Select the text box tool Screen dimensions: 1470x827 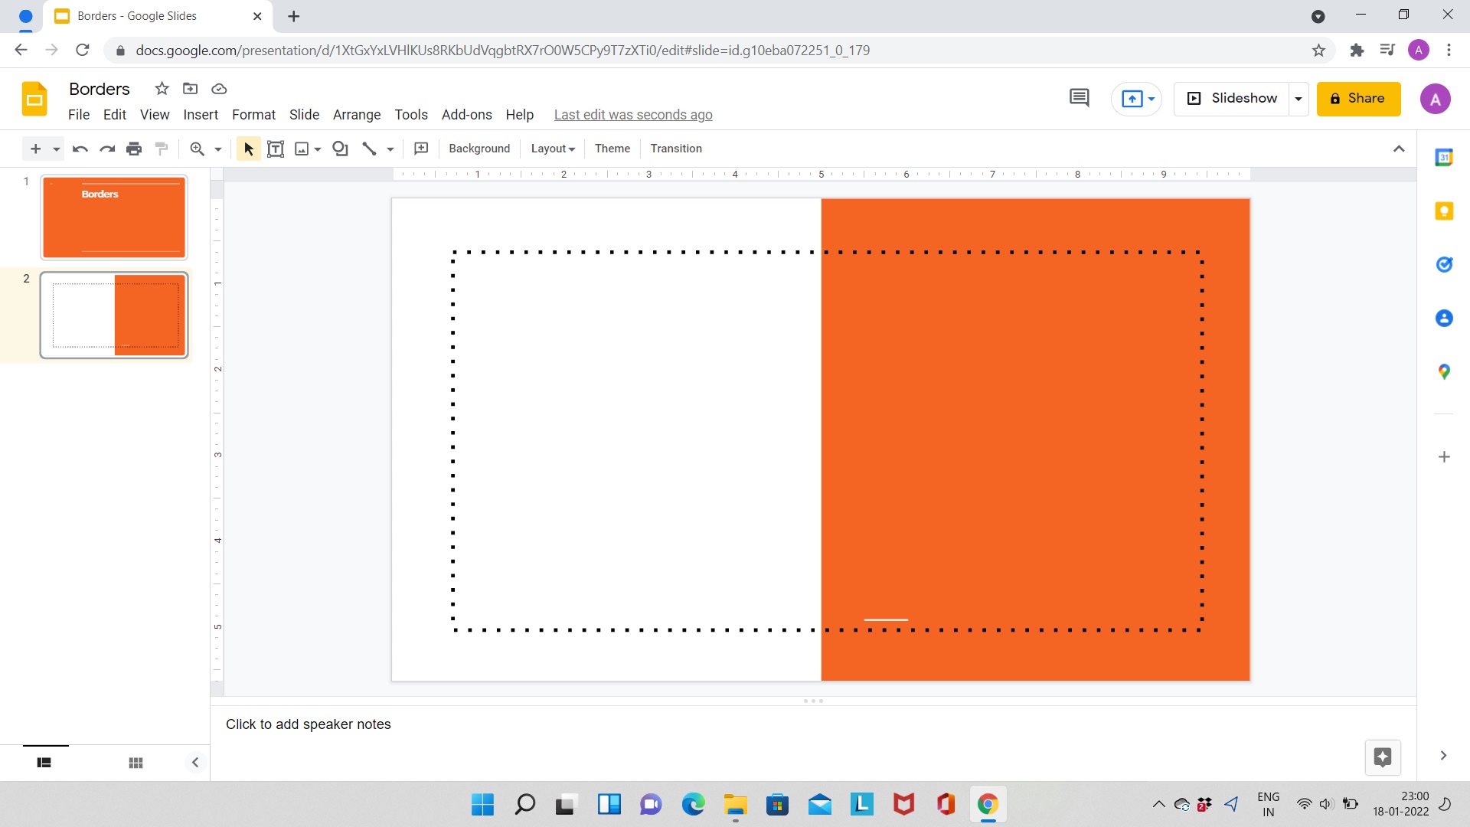[276, 149]
